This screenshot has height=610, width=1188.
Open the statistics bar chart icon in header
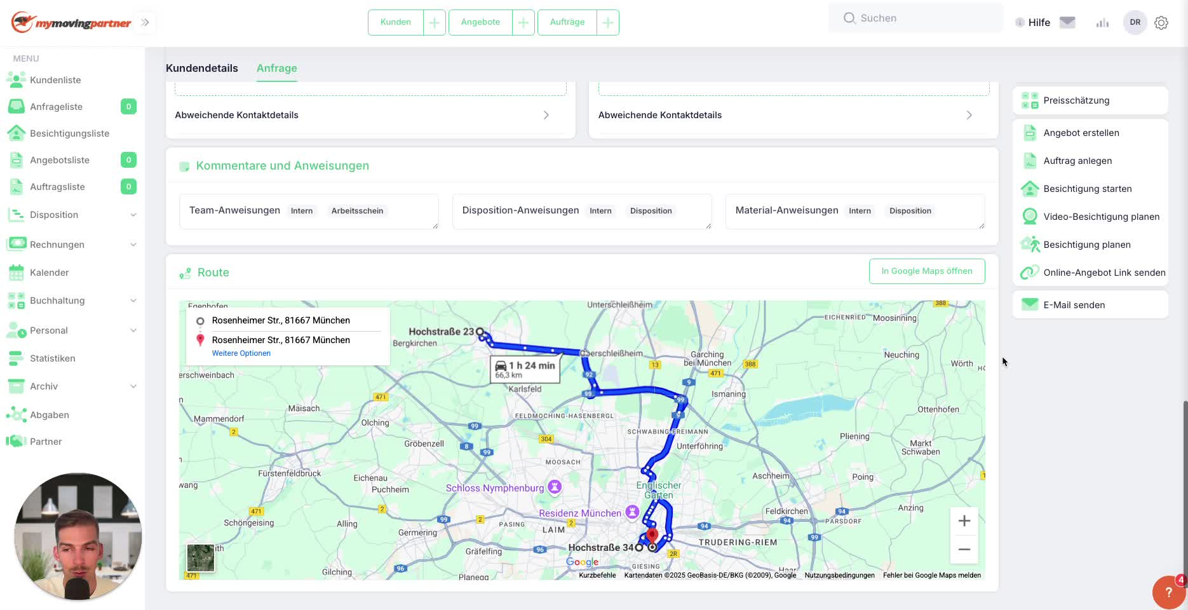[x=1102, y=23]
